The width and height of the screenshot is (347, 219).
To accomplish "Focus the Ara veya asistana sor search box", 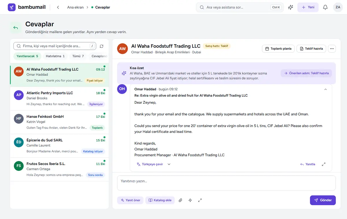I will [x=240, y=7].
